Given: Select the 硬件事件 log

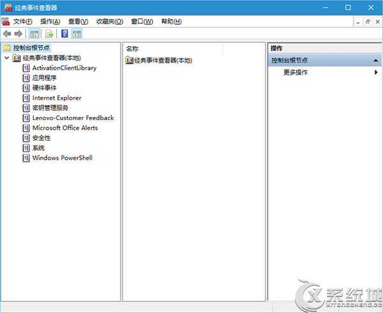Looking at the screenshot, I should [x=44, y=88].
